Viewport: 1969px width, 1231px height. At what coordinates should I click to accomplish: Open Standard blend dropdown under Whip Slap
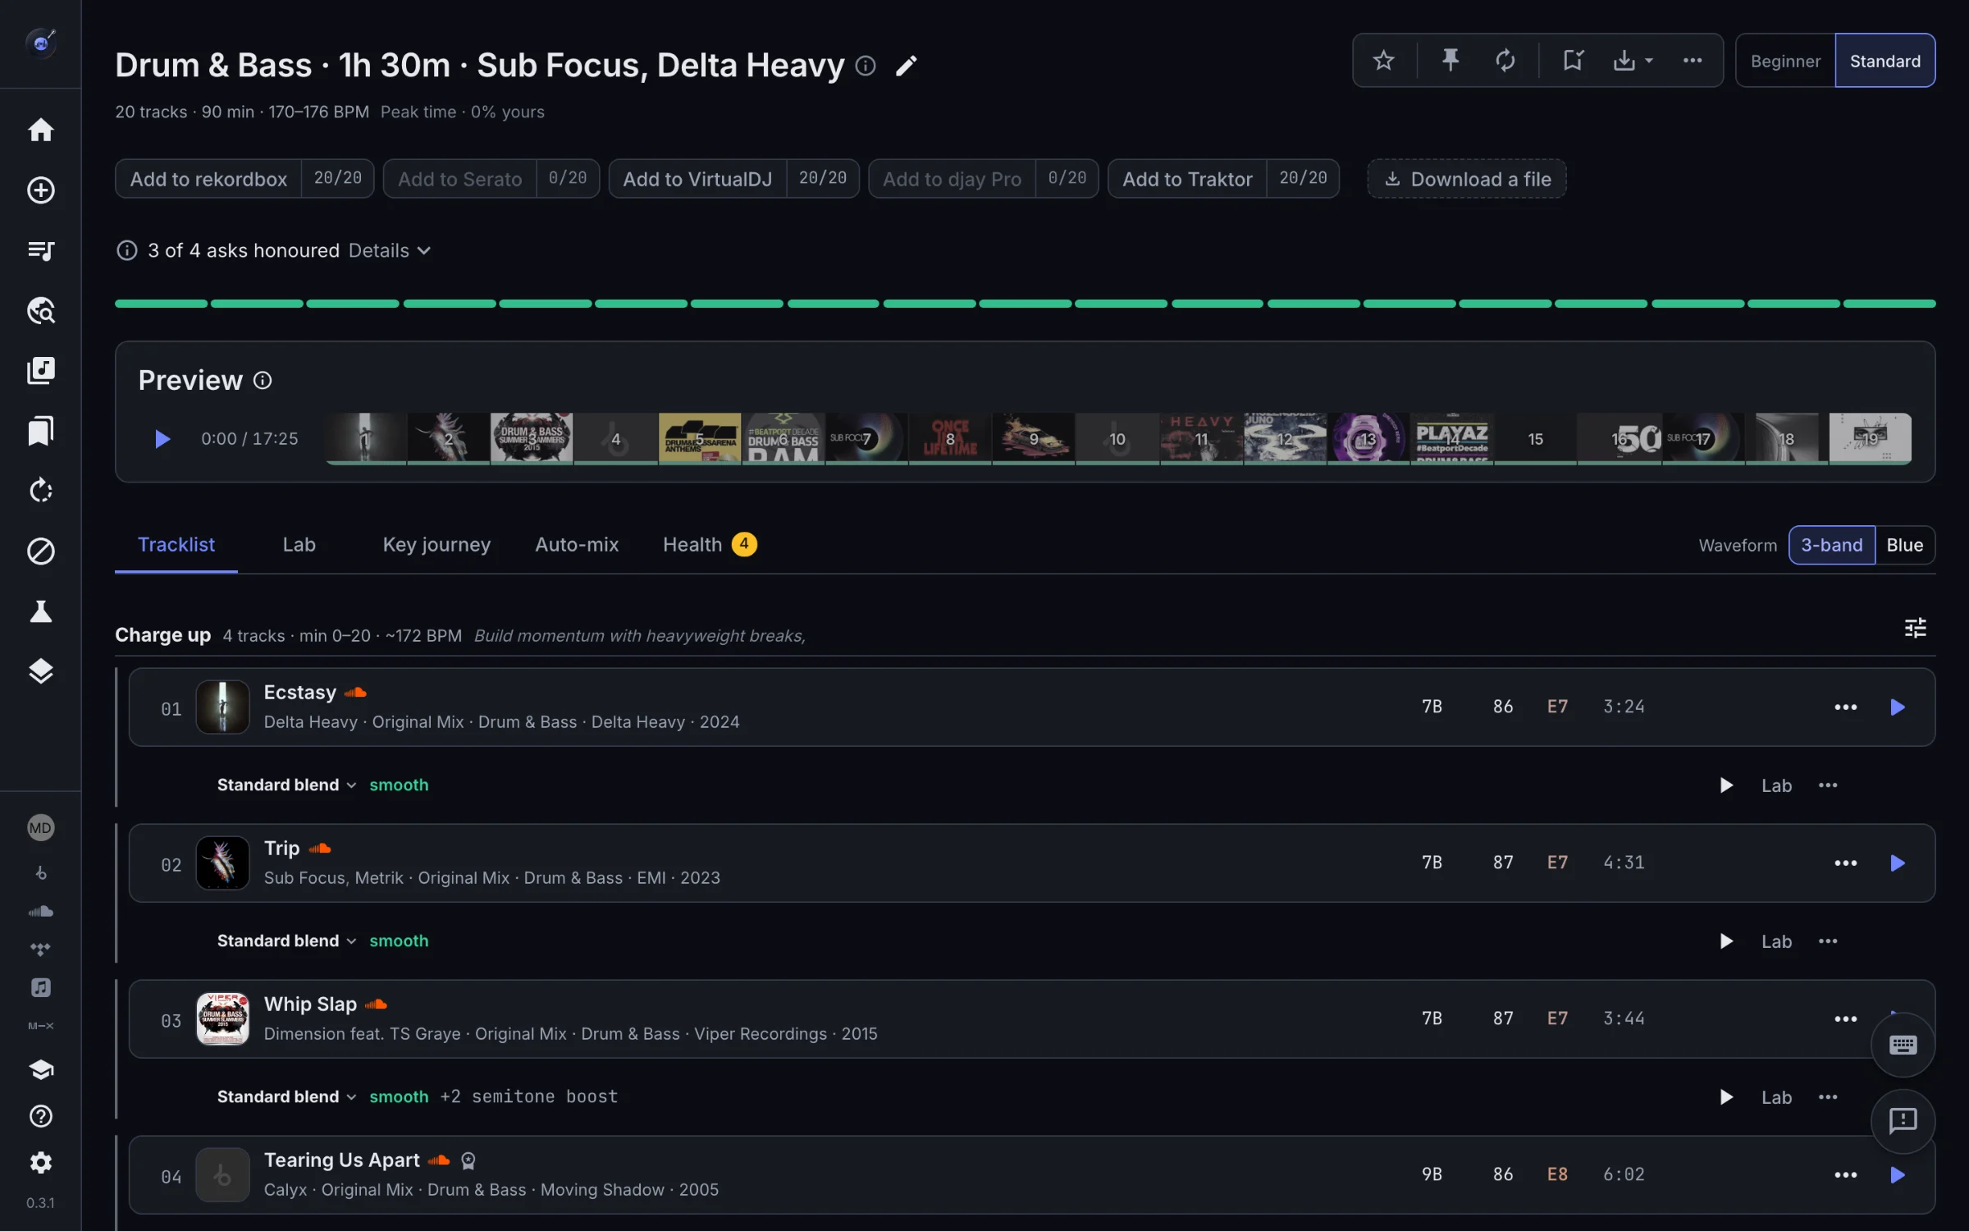(286, 1096)
